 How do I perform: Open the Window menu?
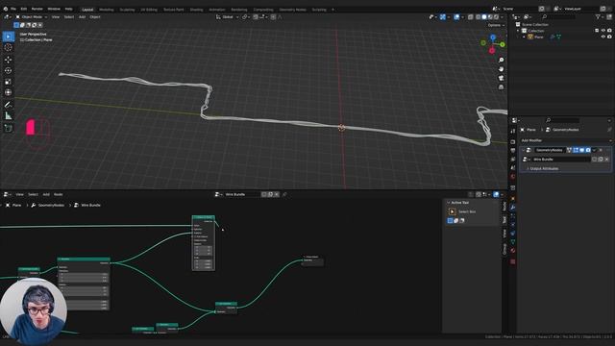coord(54,9)
